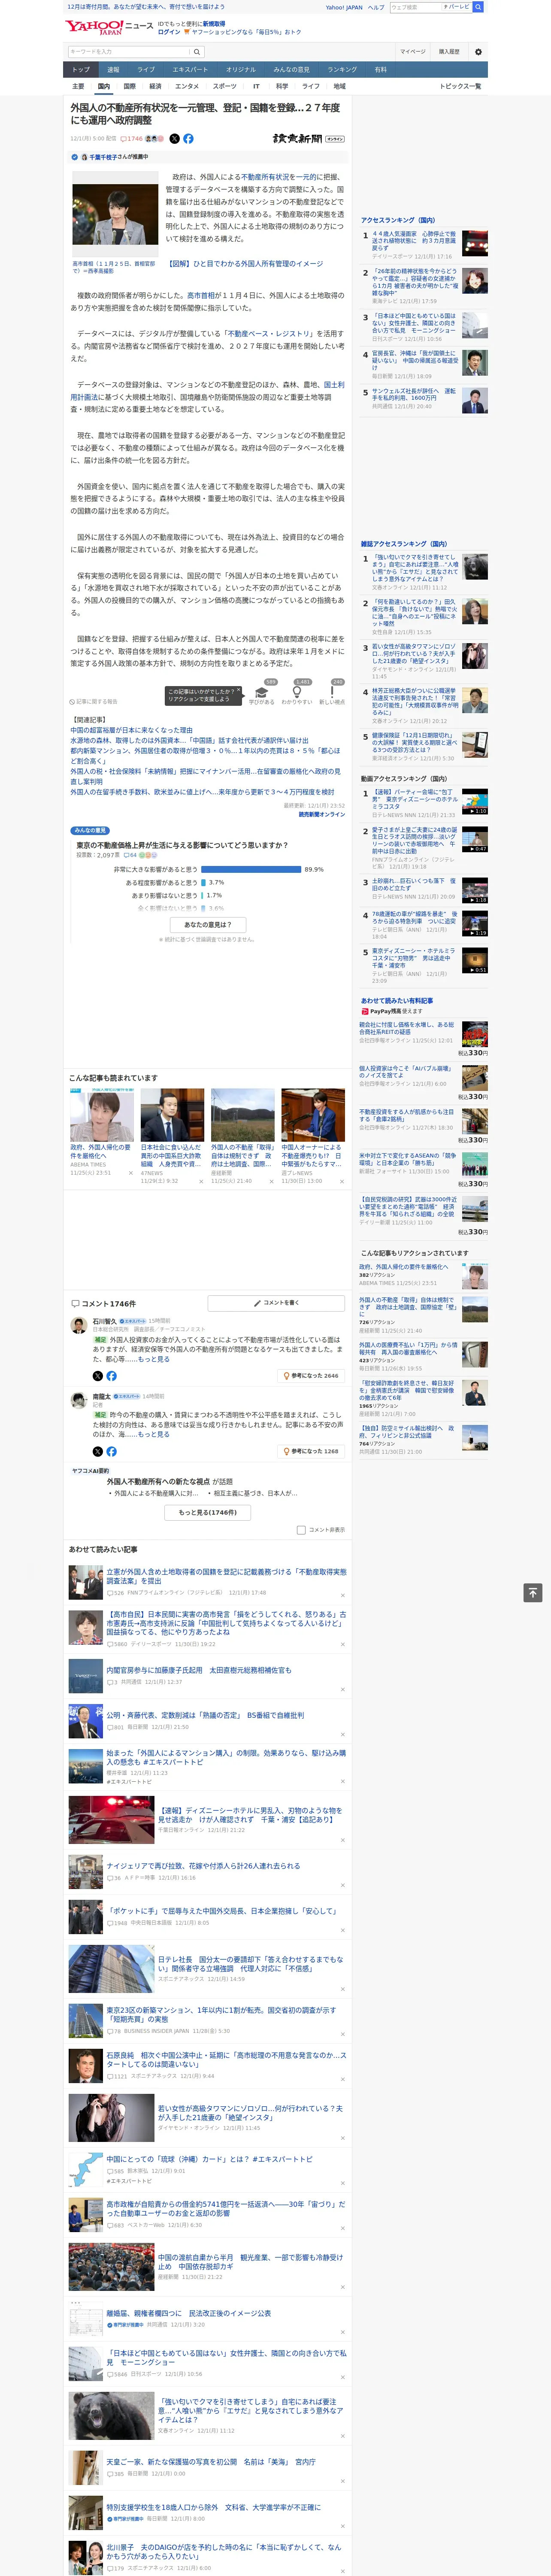The height and width of the screenshot is (2576, 551).
Task: Share 南龍太's comment on Facebook
Action: click(x=111, y=1451)
